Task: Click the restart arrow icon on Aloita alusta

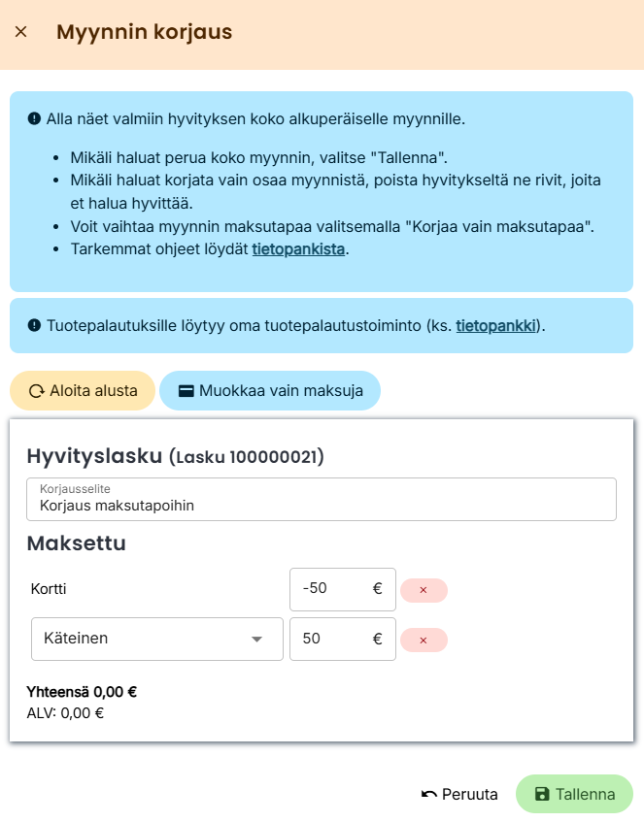Action: 37,391
